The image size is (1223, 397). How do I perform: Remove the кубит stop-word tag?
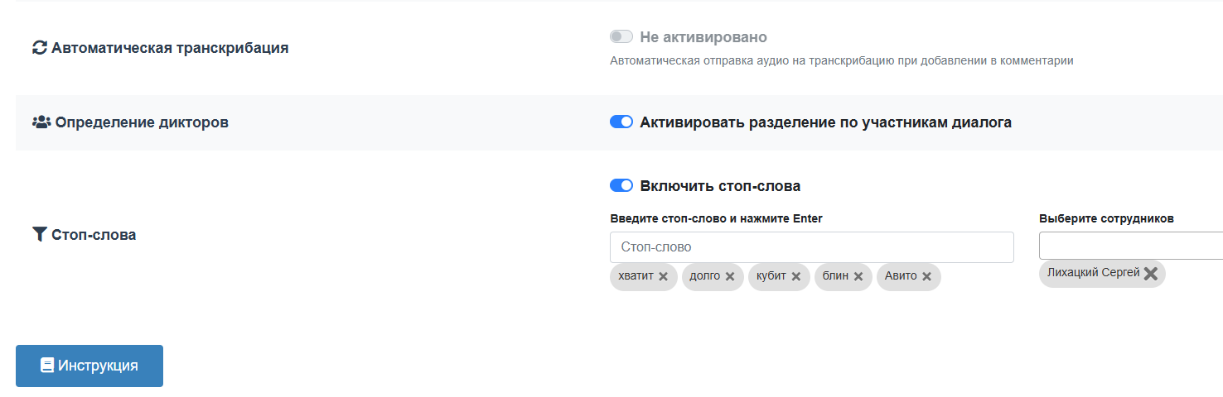[795, 277]
